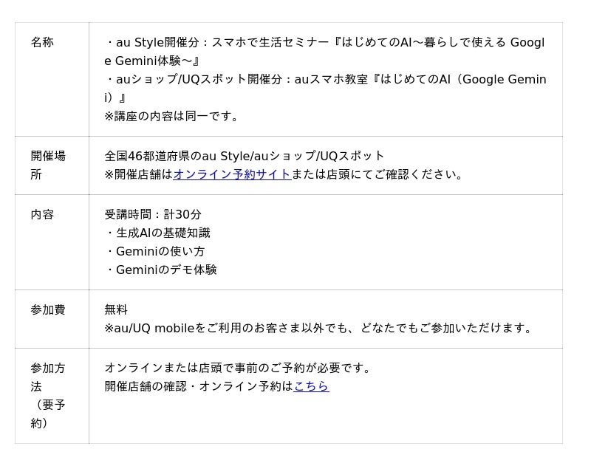Click the 事前のご予約が必要です sentence
The image size is (591, 466).
[x=238, y=368]
